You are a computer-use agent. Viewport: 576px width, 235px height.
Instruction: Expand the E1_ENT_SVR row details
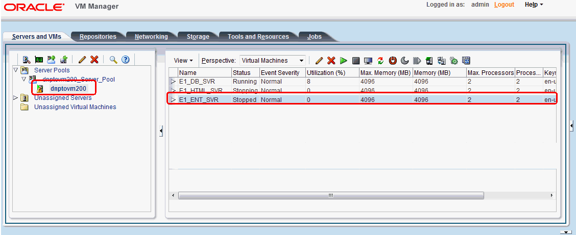(174, 100)
